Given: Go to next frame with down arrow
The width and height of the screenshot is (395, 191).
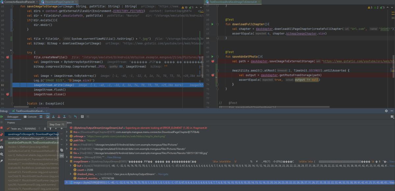Looking at the screenshot, I should (x=45, y=129).
